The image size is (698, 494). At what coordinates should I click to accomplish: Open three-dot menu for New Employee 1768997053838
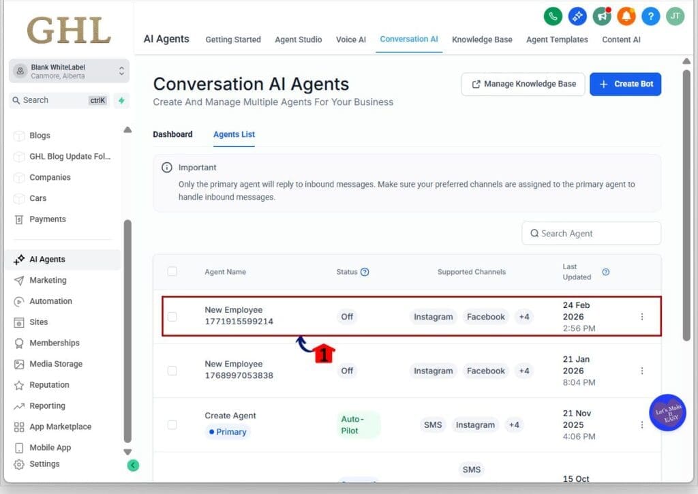[x=641, y=371]
